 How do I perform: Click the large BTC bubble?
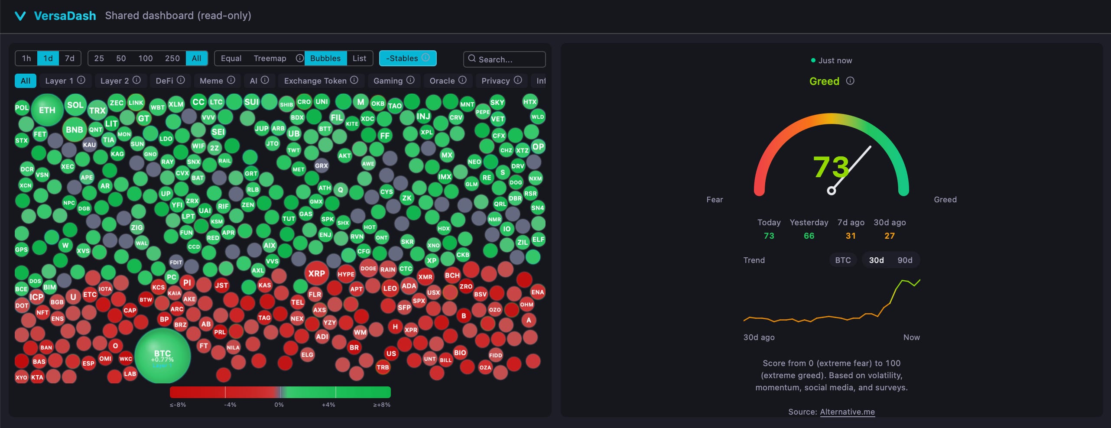pyautogui.click(x=162, y=356)
